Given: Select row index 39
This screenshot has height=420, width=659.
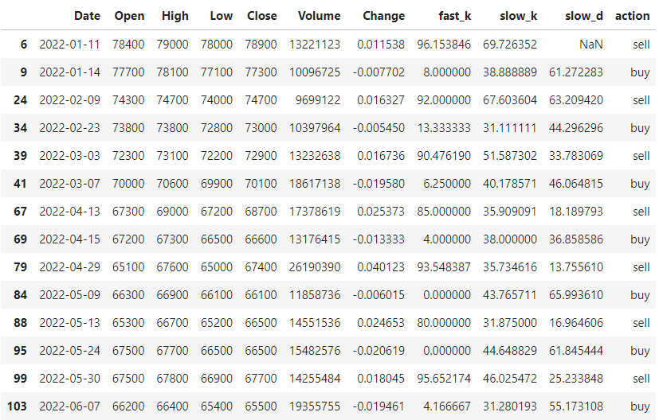Looking at the screenshot, I should pos(20,156).
